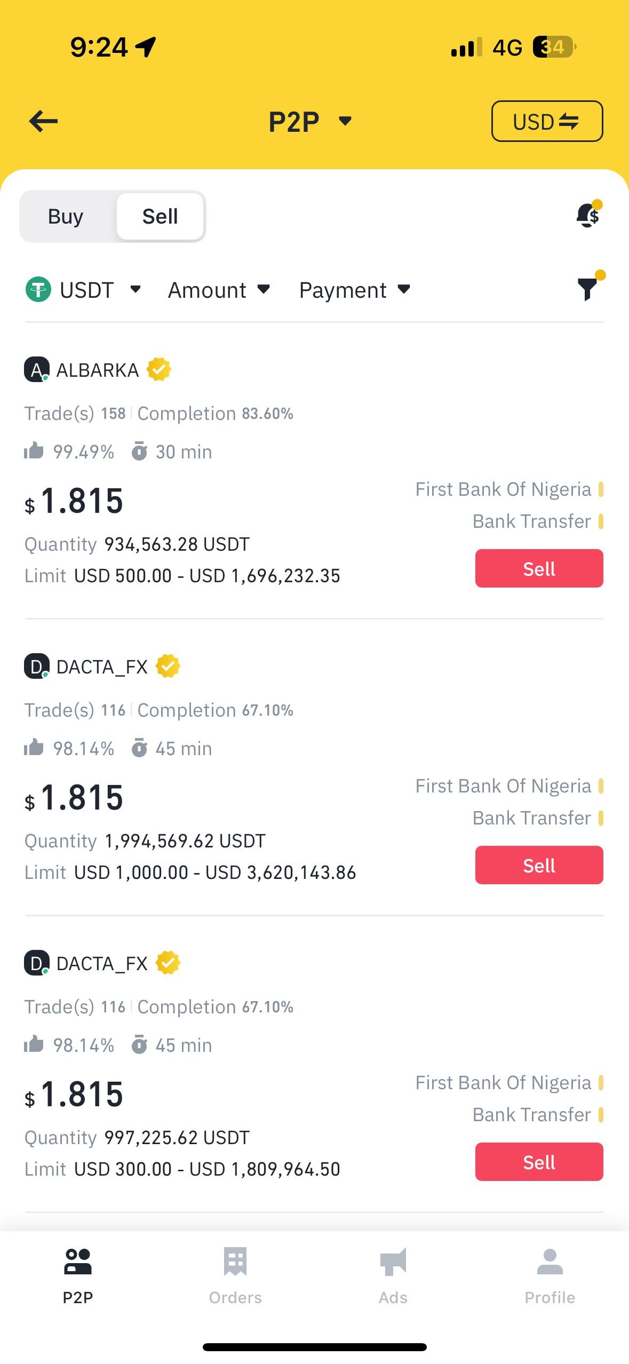Open the price alert bell icon

point(588,215)
